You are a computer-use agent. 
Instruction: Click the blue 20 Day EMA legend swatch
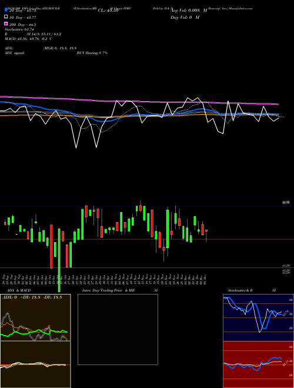pos(6,11)
